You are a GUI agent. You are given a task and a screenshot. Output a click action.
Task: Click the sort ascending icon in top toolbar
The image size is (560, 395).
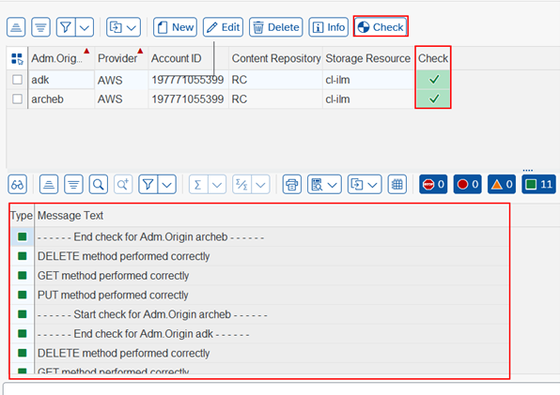[16, 27]
